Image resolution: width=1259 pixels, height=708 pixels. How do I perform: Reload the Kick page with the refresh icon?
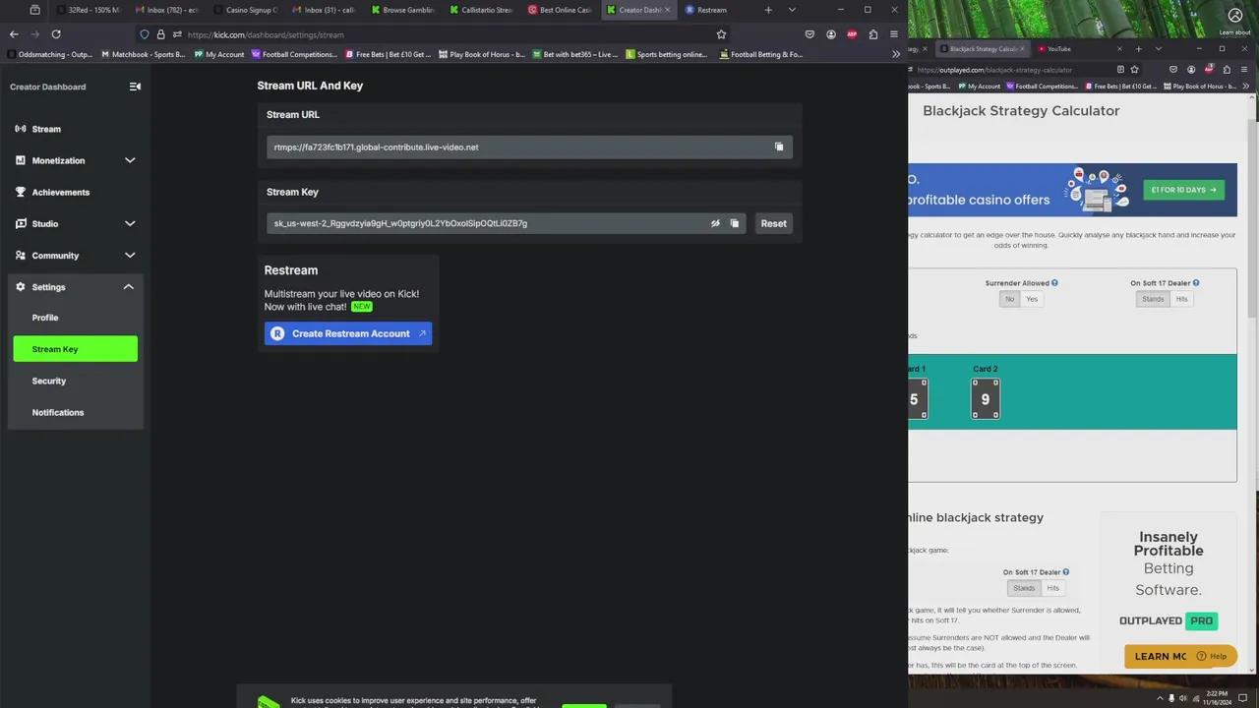(56, 34)
